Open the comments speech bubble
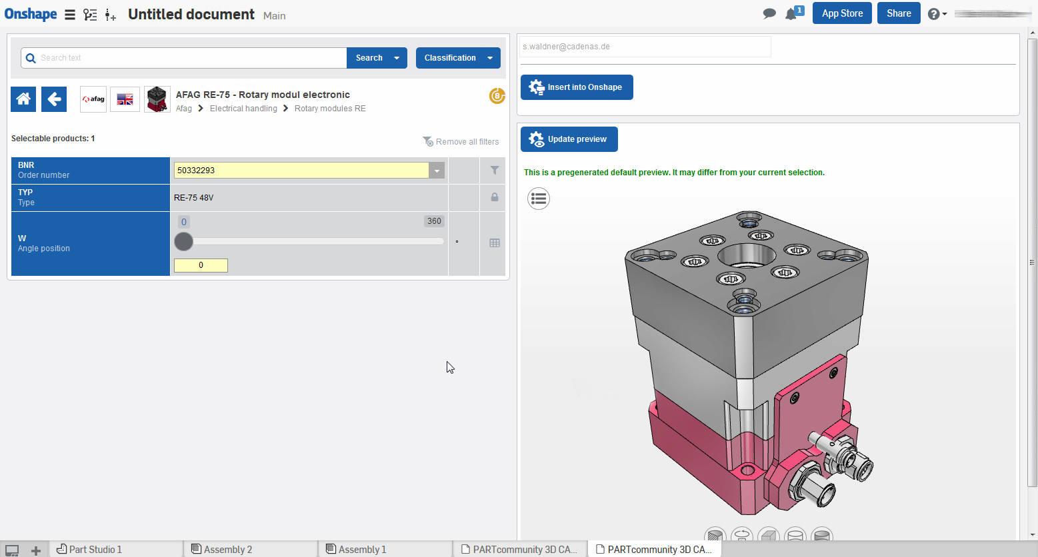The height and width of the screenshot is (557, 1038). pos(769,13)
